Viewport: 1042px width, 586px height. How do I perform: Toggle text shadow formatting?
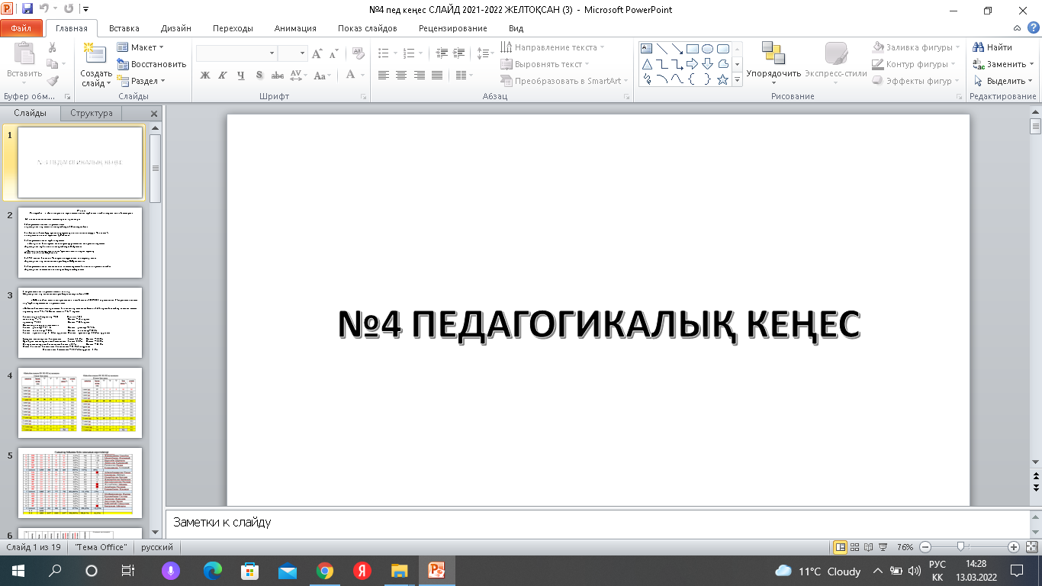(x=259, y=76)
